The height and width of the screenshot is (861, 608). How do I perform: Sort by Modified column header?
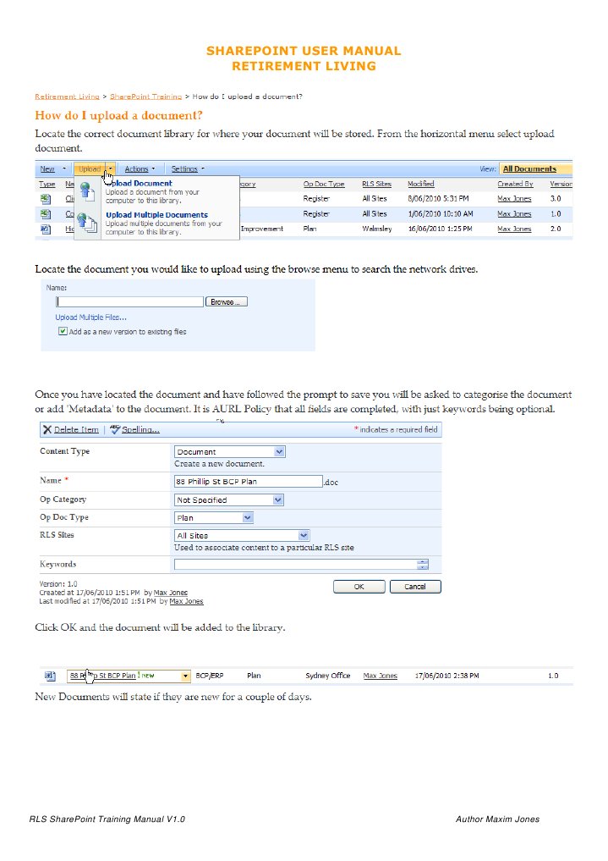(x=420, y=184)
